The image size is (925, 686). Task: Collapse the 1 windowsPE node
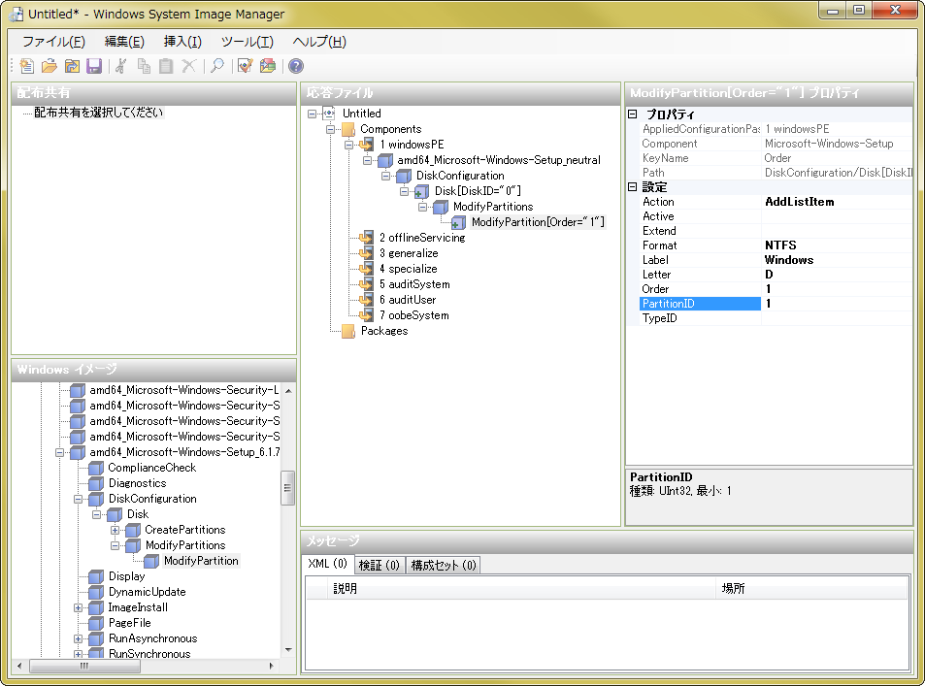pos(349,146)
